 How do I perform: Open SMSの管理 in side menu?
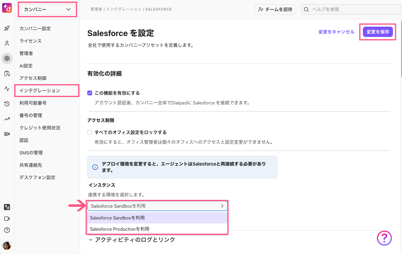[x=31, y=153]
